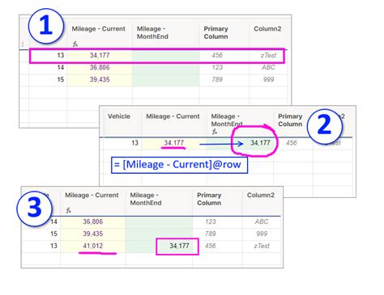Click the empty MonthEnd cell in row 15 of screenshot 1
The height and width of the screenshot is (295, 384).
point(166,80)
